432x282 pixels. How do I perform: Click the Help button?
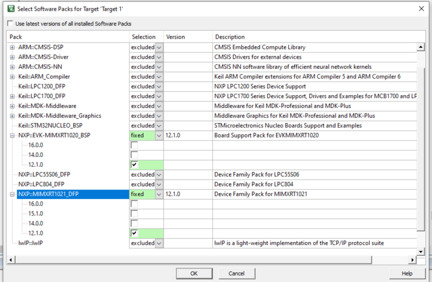[407, 273]
